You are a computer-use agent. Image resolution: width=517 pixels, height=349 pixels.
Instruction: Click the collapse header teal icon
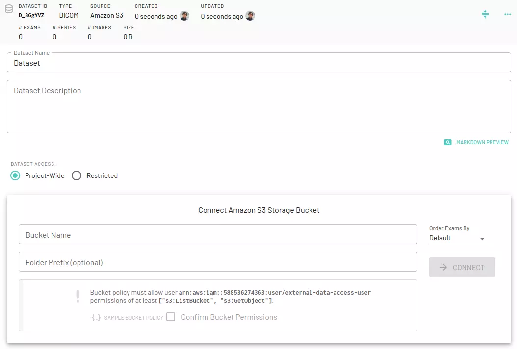pyautogui.click(x=485, y=14)
